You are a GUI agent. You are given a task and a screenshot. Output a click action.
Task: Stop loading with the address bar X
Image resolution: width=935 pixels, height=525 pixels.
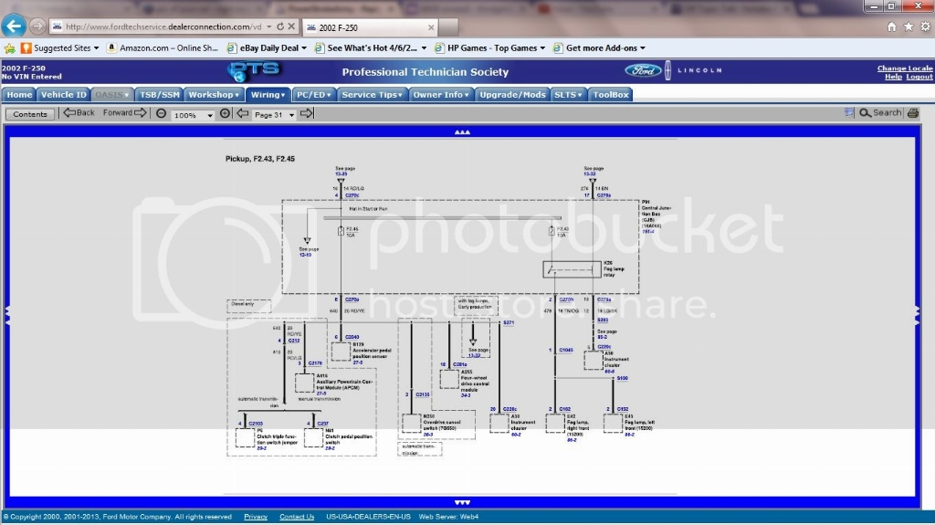tap(291, 26)
